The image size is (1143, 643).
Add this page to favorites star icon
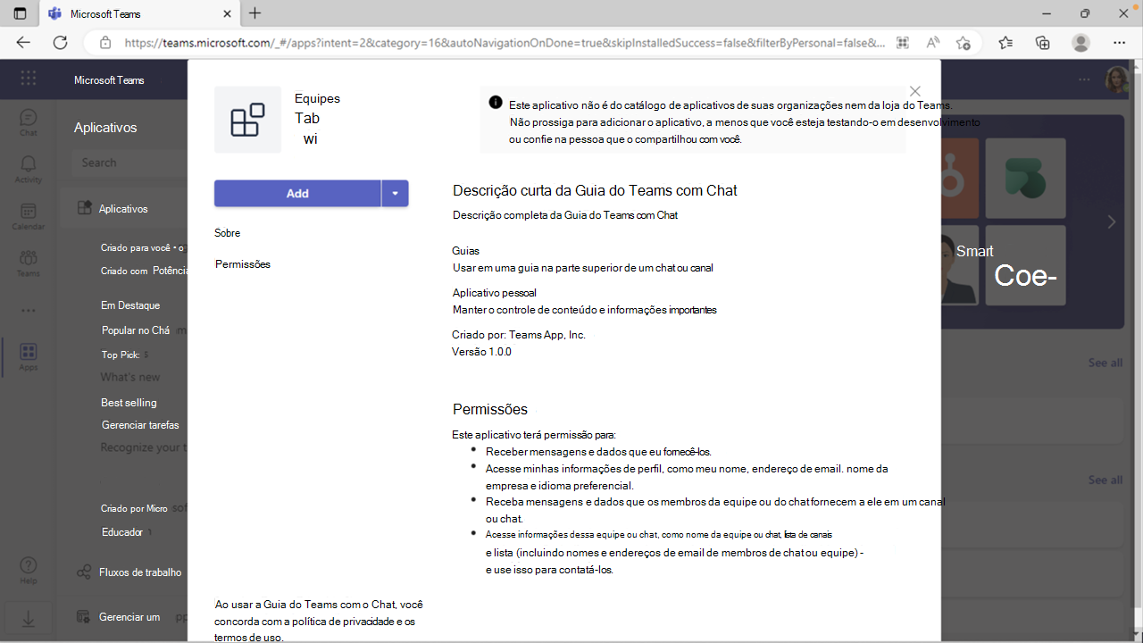click(x=963, y=42)
